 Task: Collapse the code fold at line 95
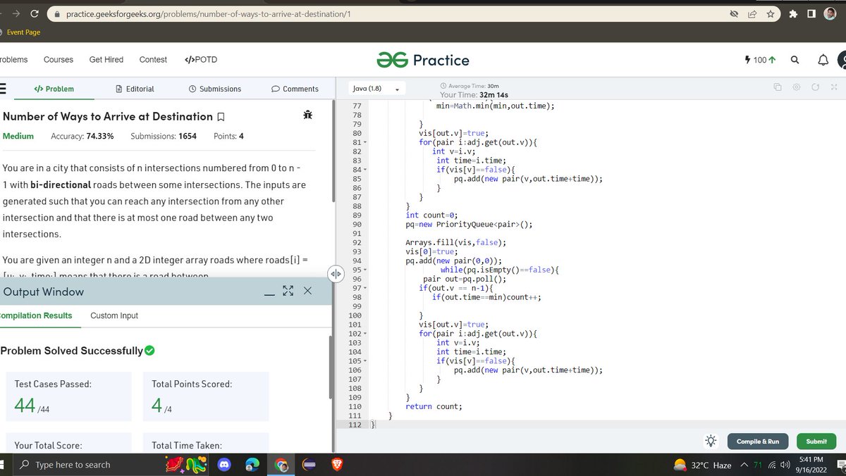pos(364,270)
